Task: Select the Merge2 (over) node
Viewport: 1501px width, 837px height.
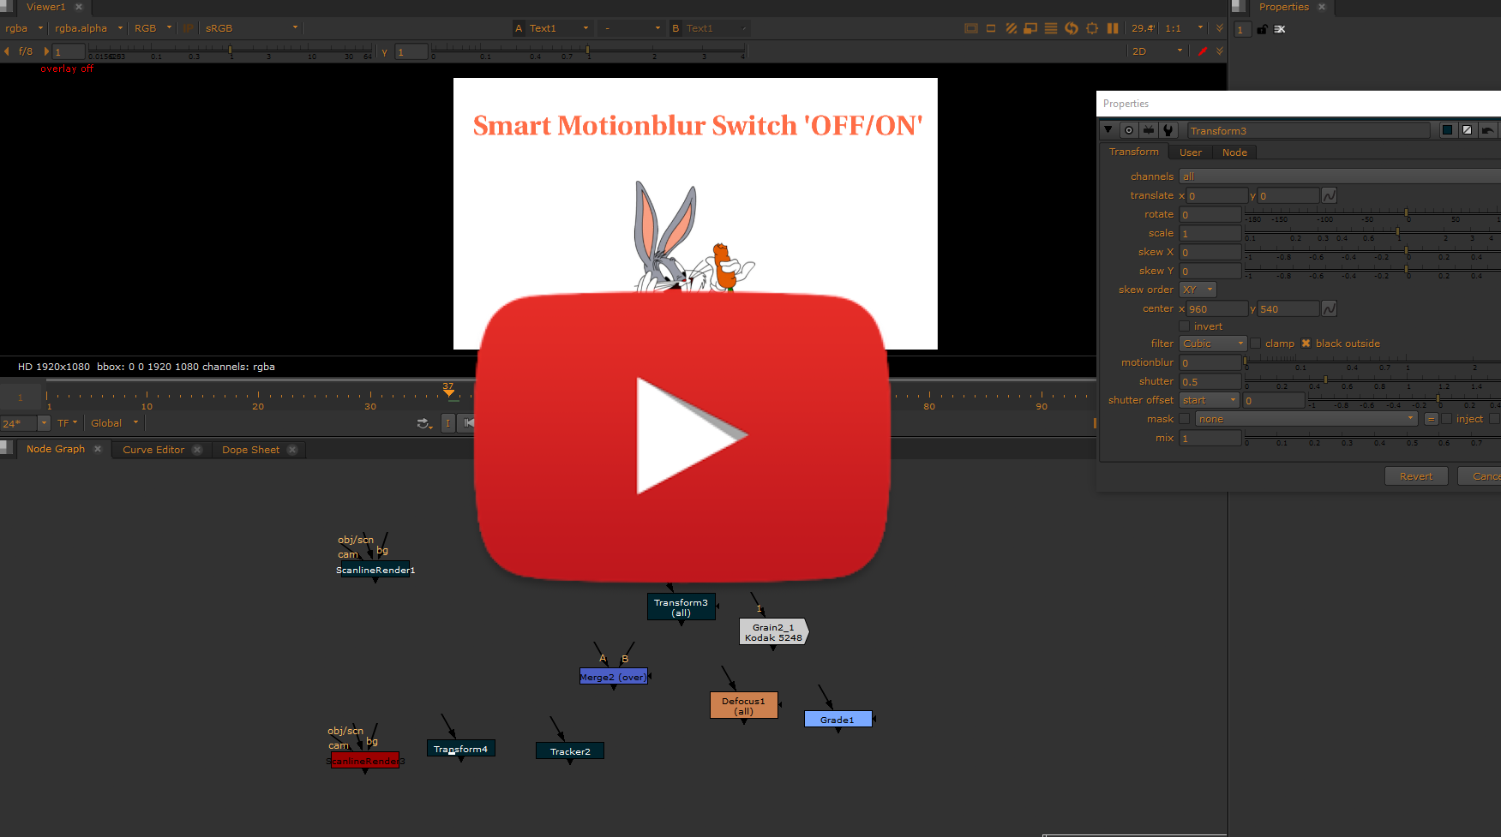Action: (613, 677)
